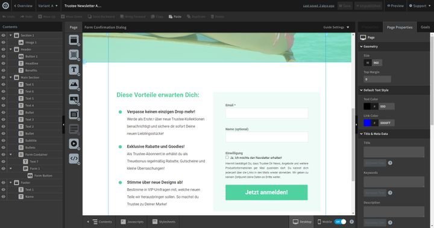Screen dimensions: 434x228
Task: Collapse the Header tree node
Action: pos(10,49)
